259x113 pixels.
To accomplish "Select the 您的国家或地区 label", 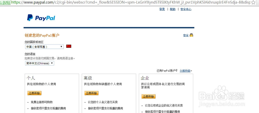I will [34, 42].
